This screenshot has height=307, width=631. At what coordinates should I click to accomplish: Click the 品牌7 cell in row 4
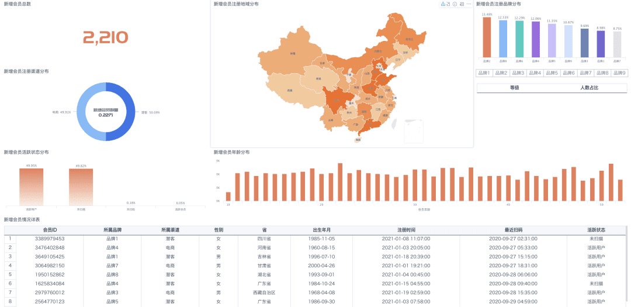112,265
